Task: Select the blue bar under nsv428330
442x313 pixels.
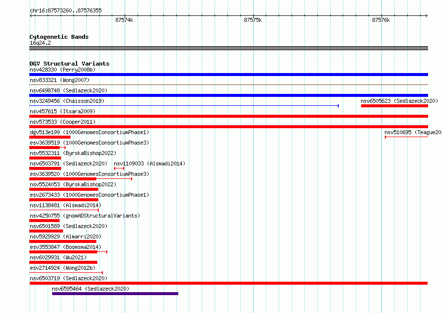Action: click(228, 75)
